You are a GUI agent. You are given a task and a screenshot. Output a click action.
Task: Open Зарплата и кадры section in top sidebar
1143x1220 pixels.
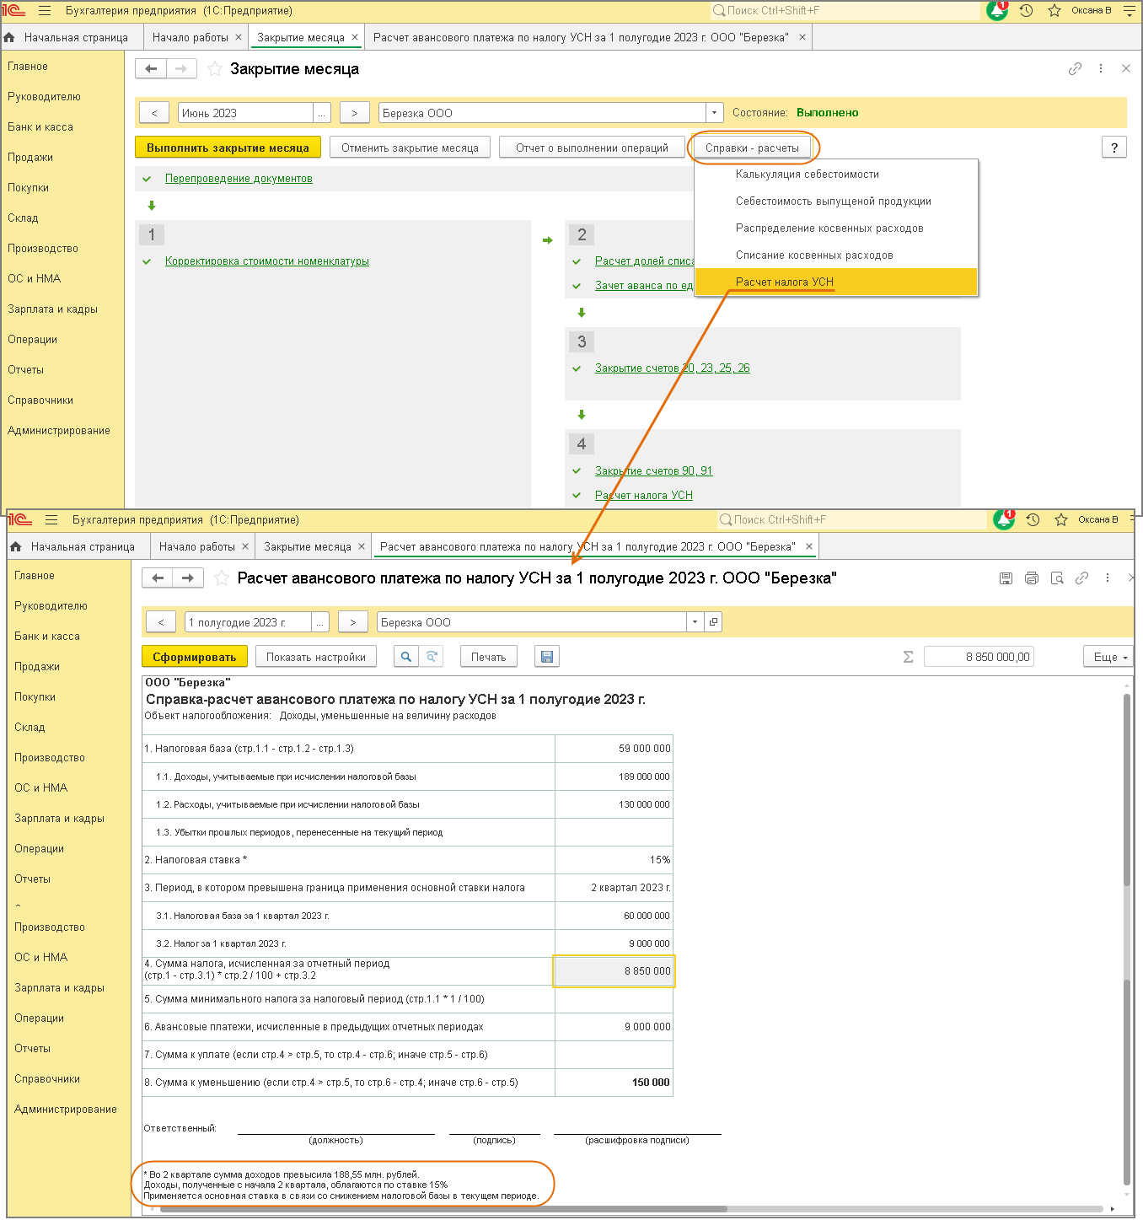click(x=52, y=309)
